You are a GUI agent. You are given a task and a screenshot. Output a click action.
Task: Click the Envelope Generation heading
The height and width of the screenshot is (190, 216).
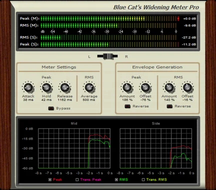click(157, 67)
